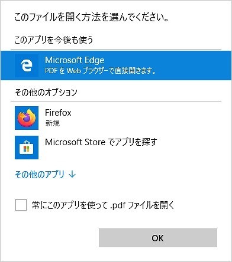
Task: Select the highlighted blue Edge row background
Action: pyautogui.click(x=116, y=65)
